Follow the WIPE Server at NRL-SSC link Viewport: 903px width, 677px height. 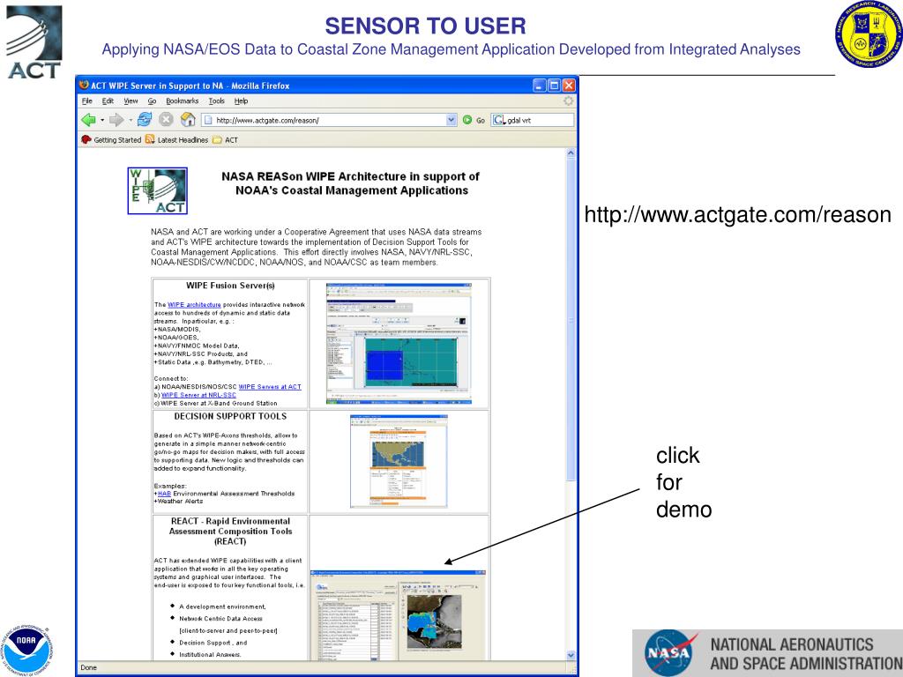coord(198,395)
